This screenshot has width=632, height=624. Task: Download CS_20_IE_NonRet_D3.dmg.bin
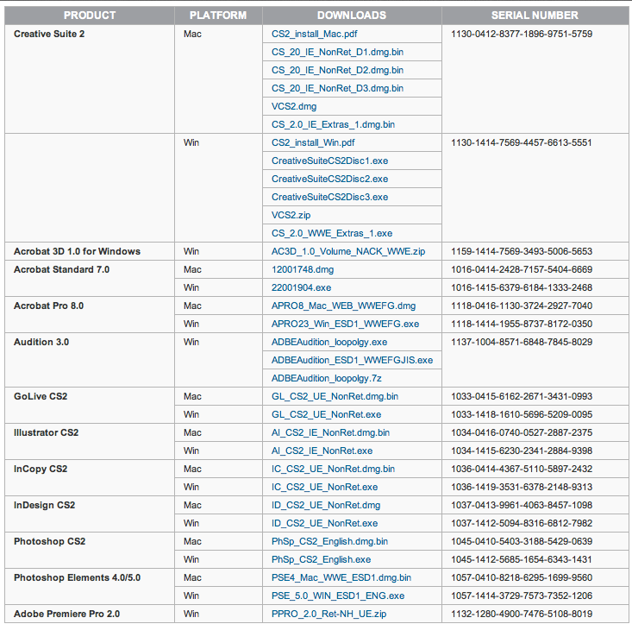337,89
